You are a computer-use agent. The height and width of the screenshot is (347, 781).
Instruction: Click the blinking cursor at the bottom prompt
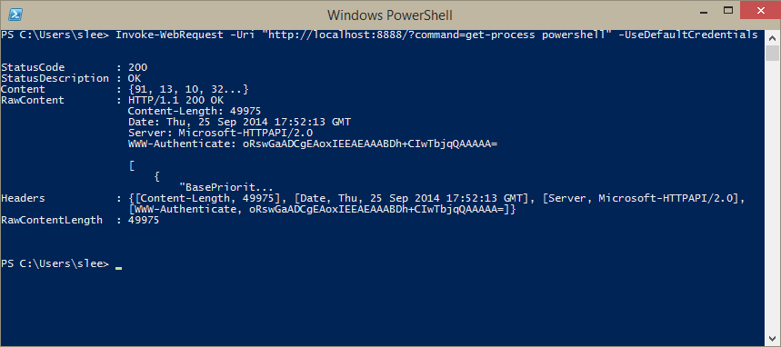pyautogui.click(x=118, y=268)
